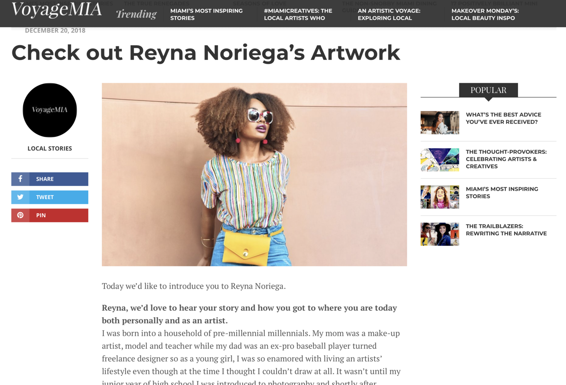Read What's the Best Advice You've Ever Received

pyautogui.click(x=503, y=118)
